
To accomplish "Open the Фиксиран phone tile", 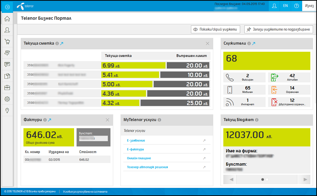I will (244, 77).
